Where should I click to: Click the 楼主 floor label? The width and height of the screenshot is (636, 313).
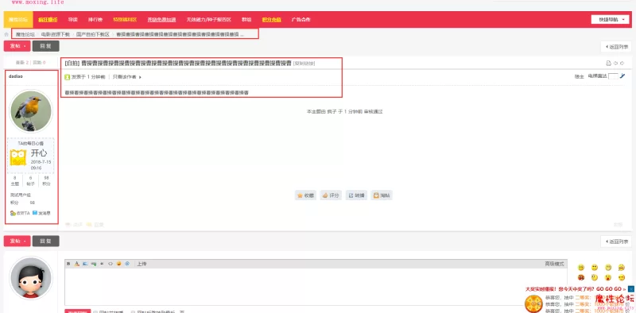click(580, 76)
